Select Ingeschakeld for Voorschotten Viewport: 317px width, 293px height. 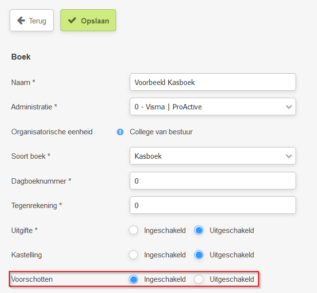click(x=134, y=279)
